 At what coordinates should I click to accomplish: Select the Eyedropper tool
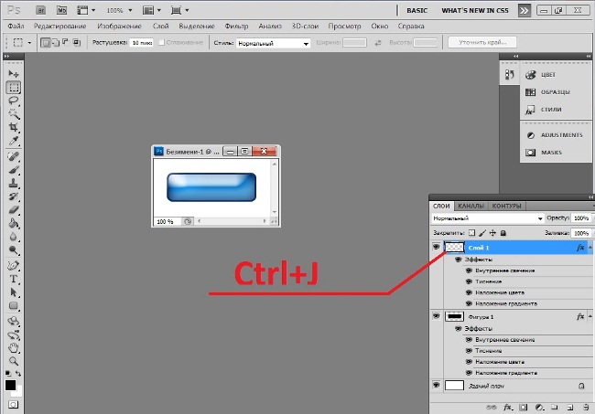(x=14, y=141)
